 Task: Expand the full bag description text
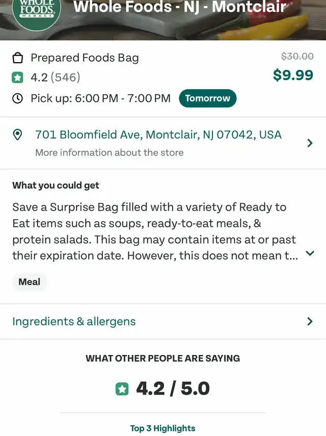[x=310, y=253]
